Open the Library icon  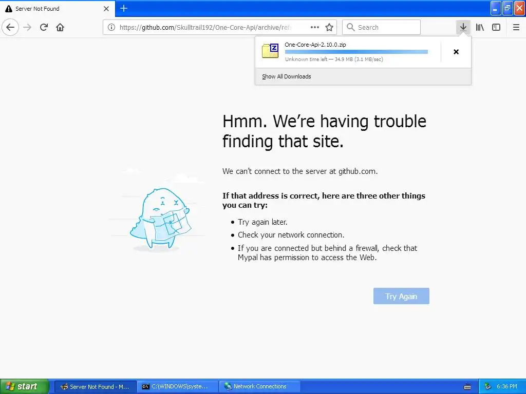tap(480, 27)
